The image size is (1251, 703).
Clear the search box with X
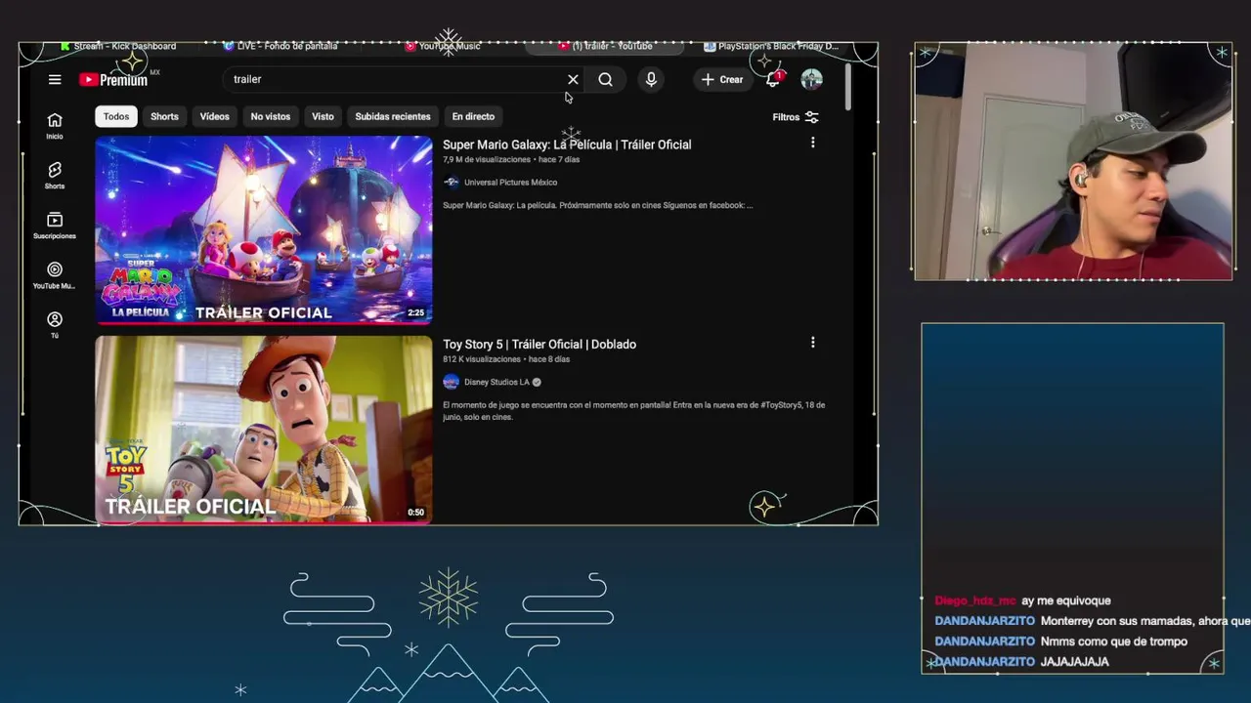tap(573, 80)
